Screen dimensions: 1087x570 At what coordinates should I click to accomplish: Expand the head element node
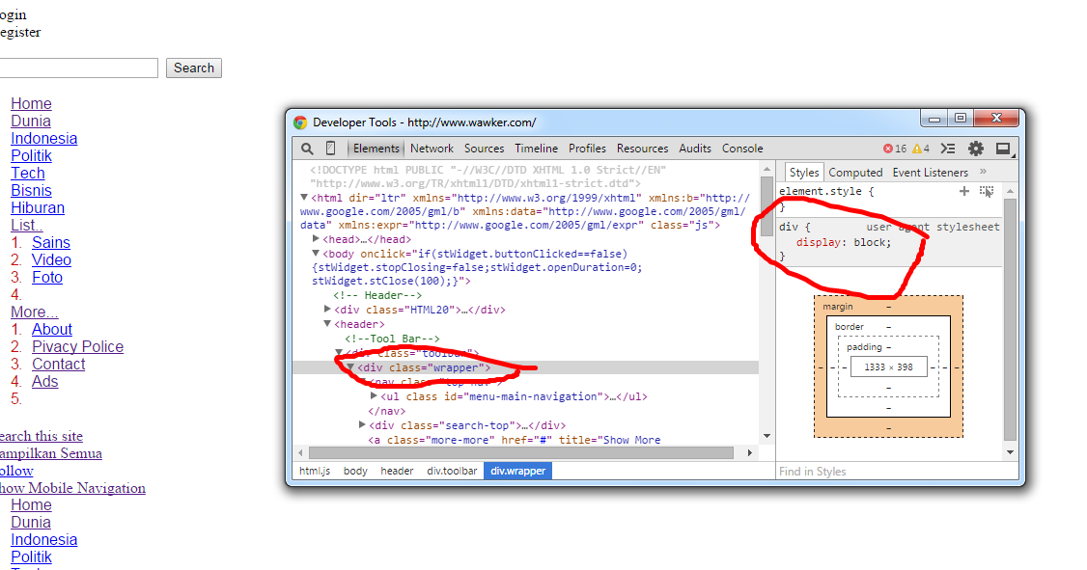[x=316, y=239]
